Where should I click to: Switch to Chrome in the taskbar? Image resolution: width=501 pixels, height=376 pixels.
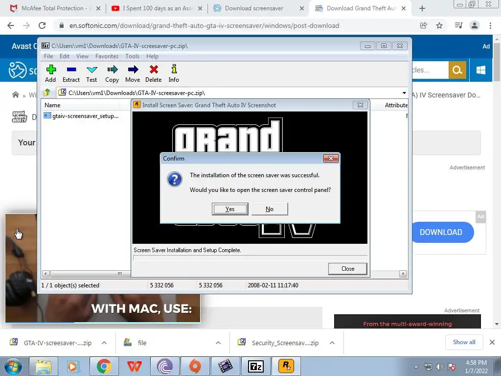[104, 366]
